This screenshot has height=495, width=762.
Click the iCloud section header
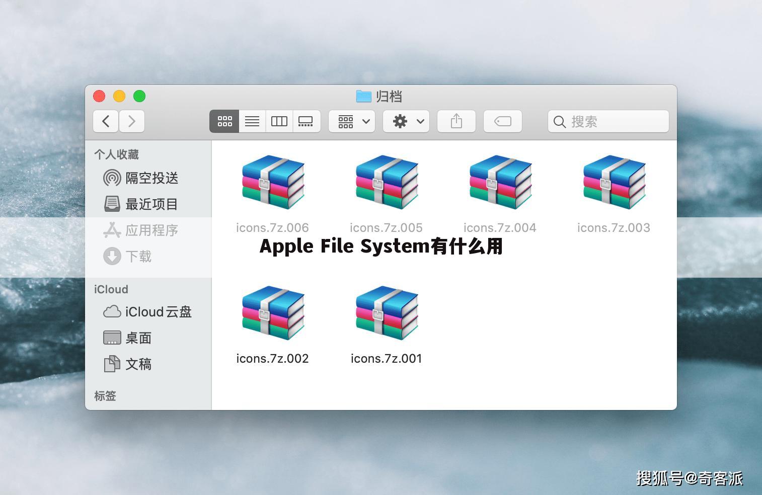[x=111, y=289]
